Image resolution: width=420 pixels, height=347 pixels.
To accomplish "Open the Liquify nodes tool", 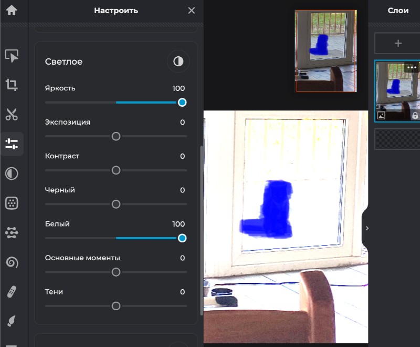I will 12,232.
